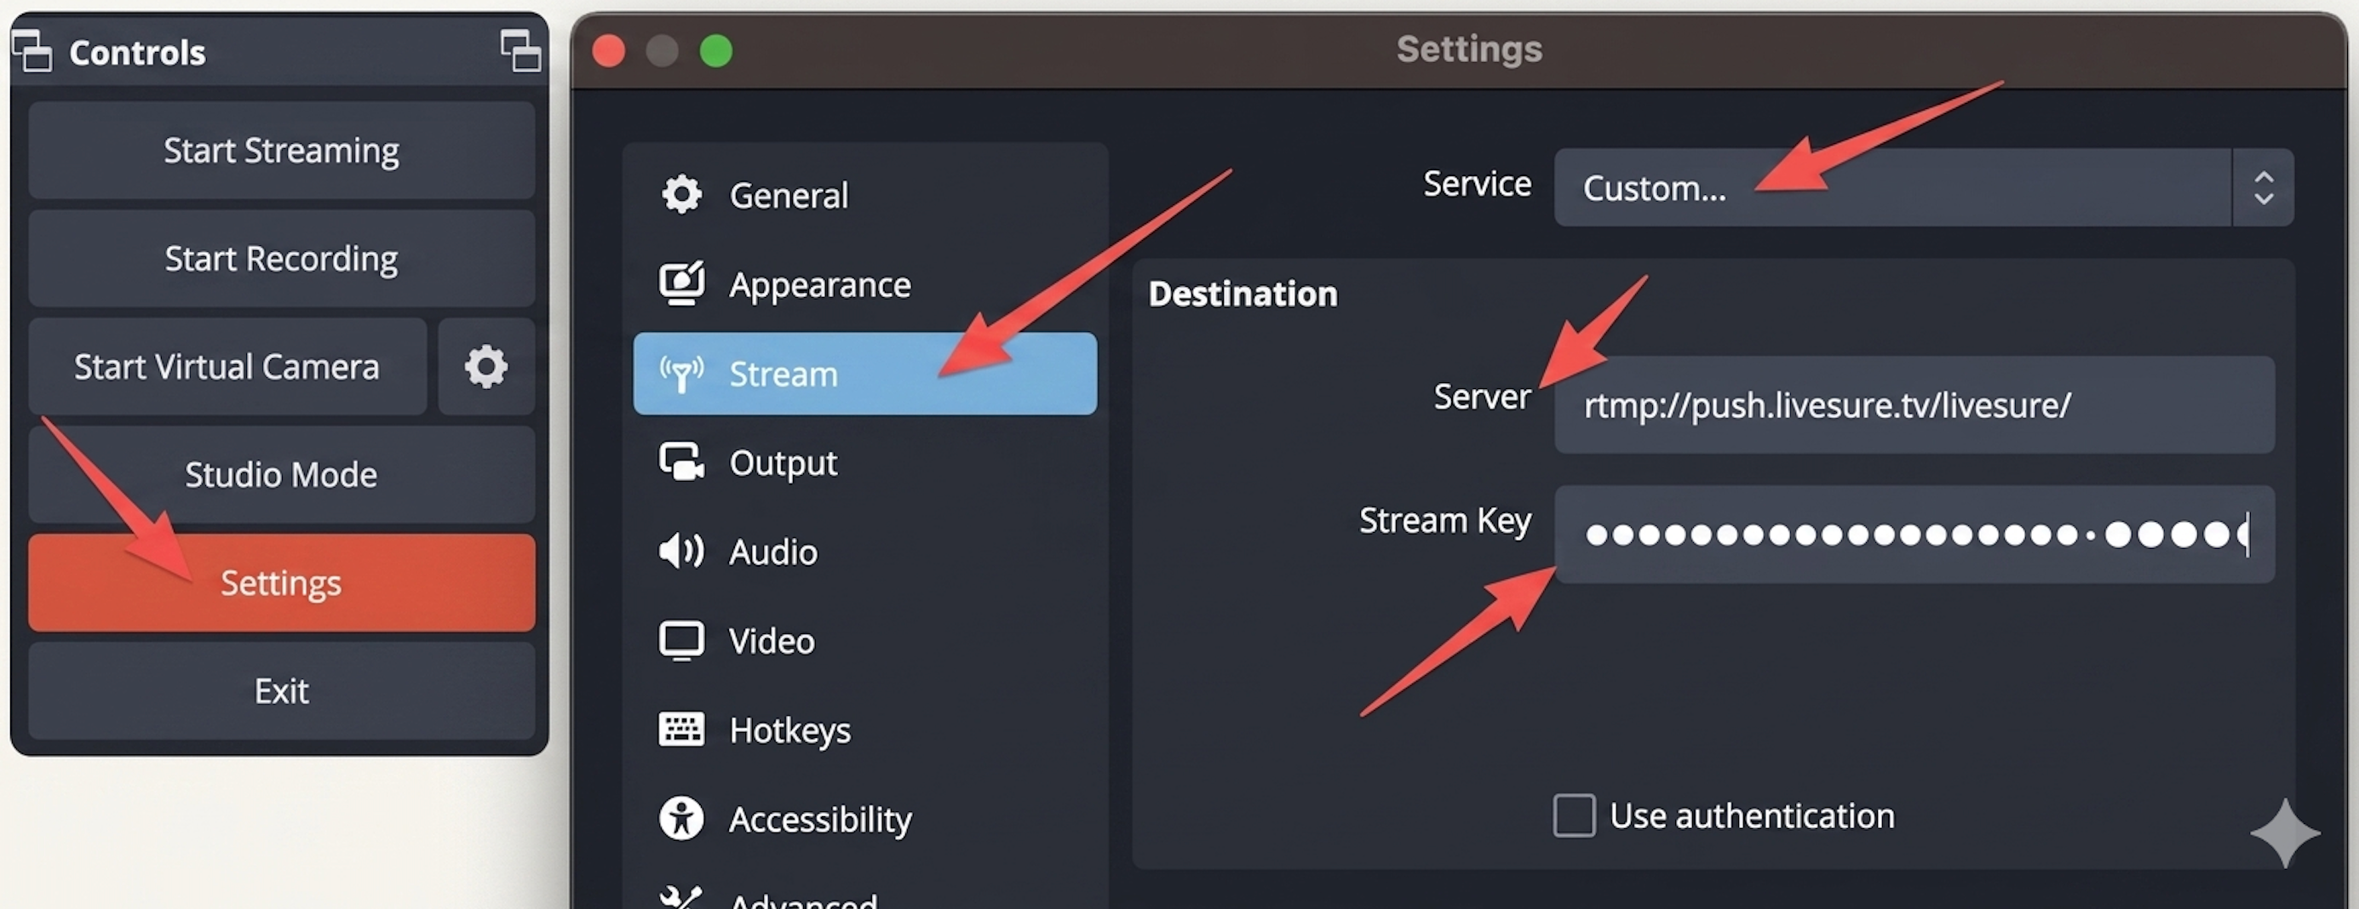Screen dimensions: 2359x909
Task: Click the Video monitor icon
Action: point(681,641)
